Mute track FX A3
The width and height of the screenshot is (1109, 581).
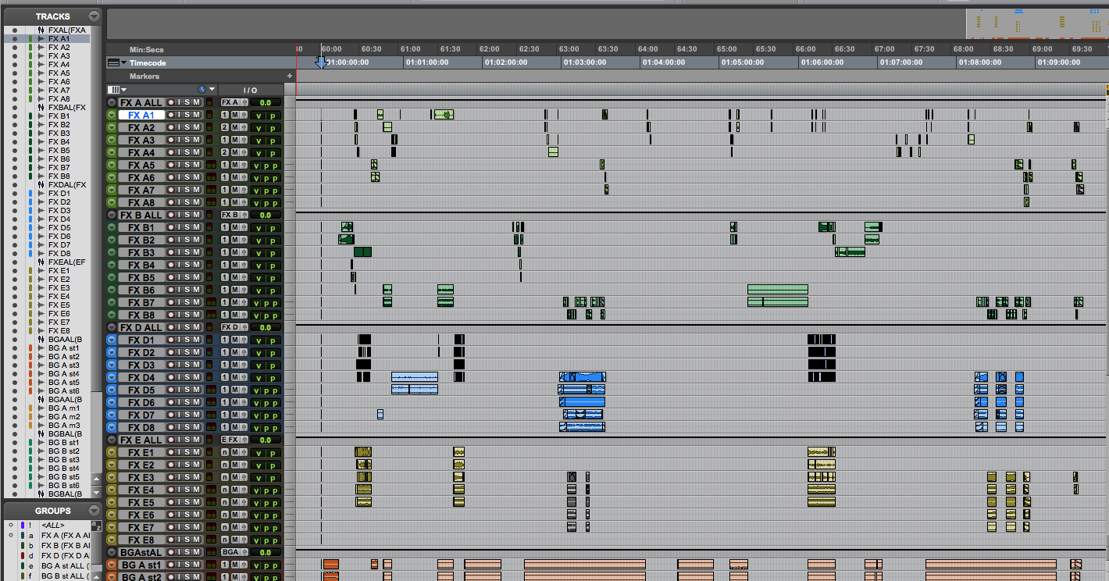click(x=197, y=140)
